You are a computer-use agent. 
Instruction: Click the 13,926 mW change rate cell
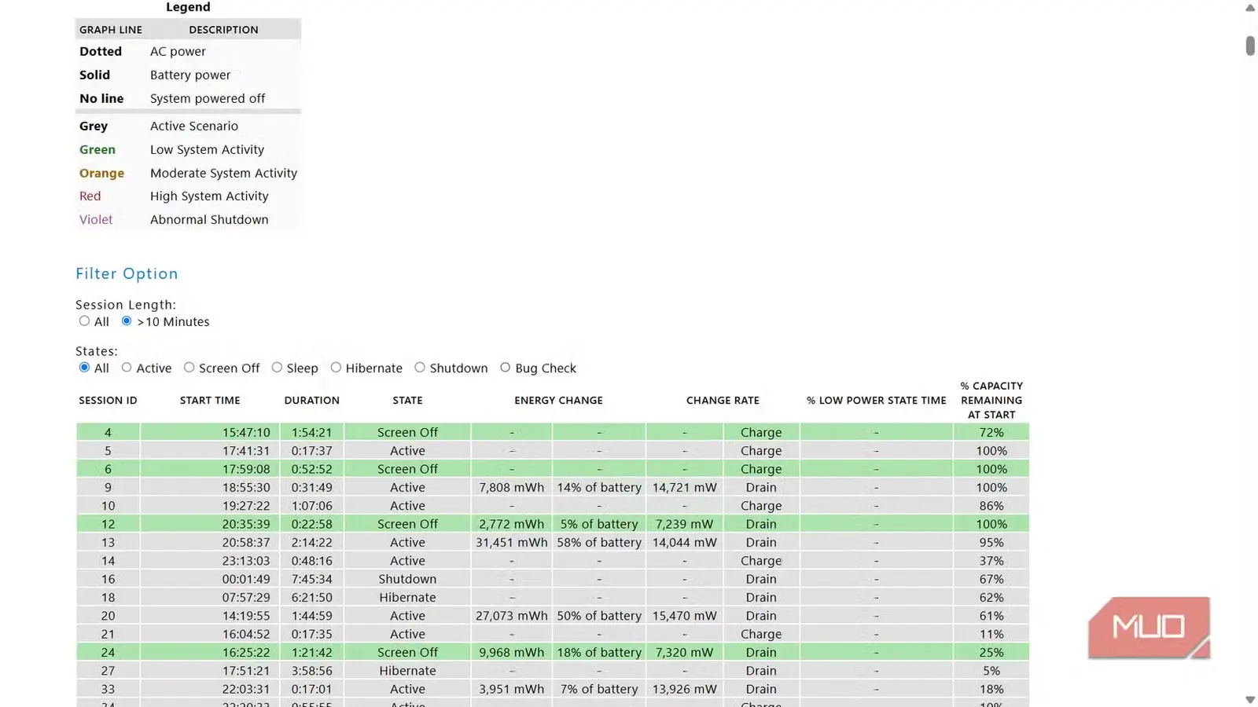[685, 689]
